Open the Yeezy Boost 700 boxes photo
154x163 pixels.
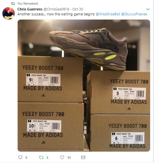click(84, 86)
